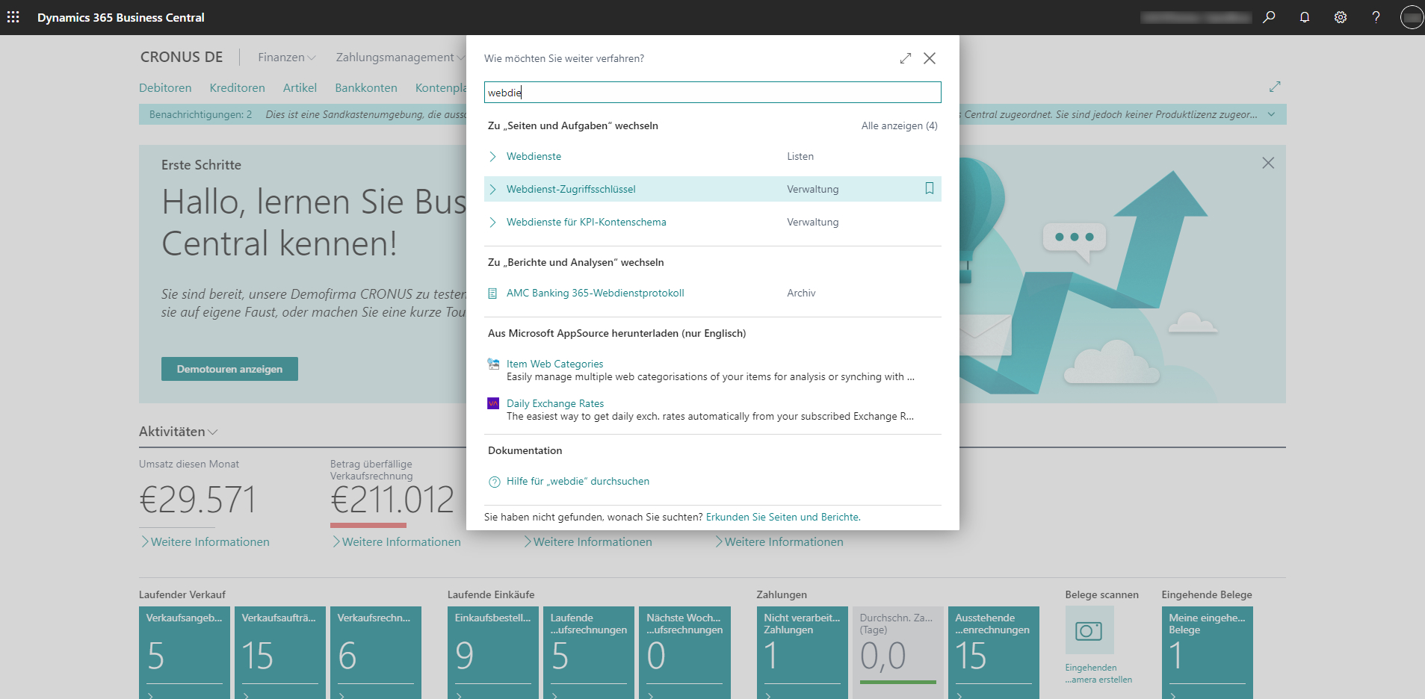Click the chevron before Webdienste für KPI-Kontenschema
The height and width of the screenshot is (699, 1425).
[x=492, y=222]
